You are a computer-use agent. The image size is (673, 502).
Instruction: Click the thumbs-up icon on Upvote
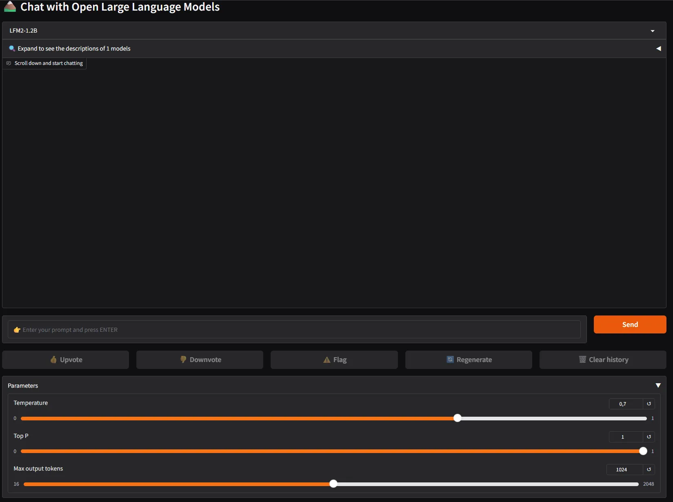tap(54, 360)
